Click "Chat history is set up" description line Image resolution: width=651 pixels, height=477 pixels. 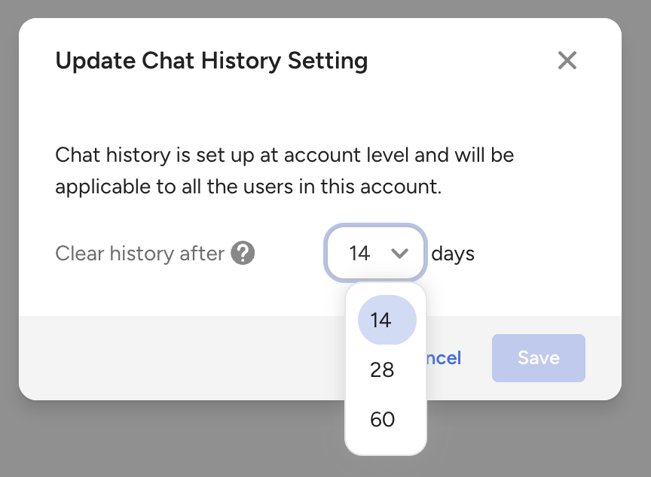[285, 156]
